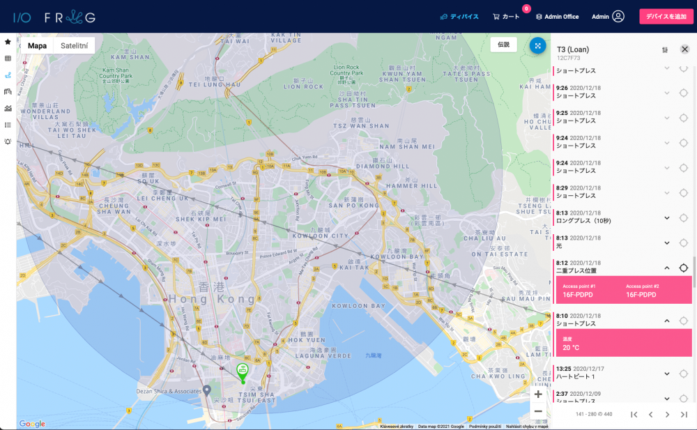Toggle the 伝説 legend button
This screenshot has width=697, height=430.
[x=504, y=45]
